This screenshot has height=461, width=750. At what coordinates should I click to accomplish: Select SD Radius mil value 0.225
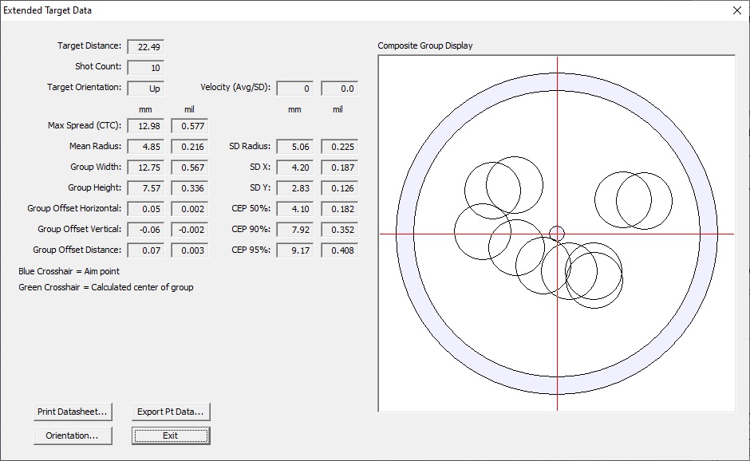click(x=340, y=147)
